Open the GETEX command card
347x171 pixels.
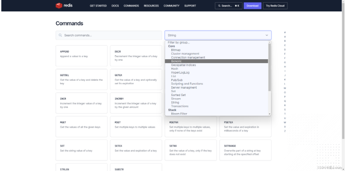click(x=136, y=79)
